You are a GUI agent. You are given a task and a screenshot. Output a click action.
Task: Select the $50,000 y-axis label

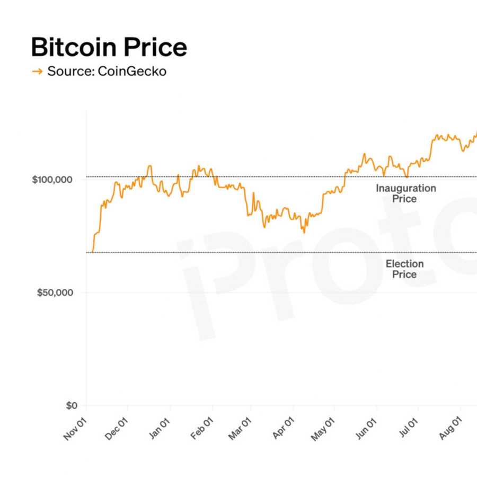(x=55, y=293)
